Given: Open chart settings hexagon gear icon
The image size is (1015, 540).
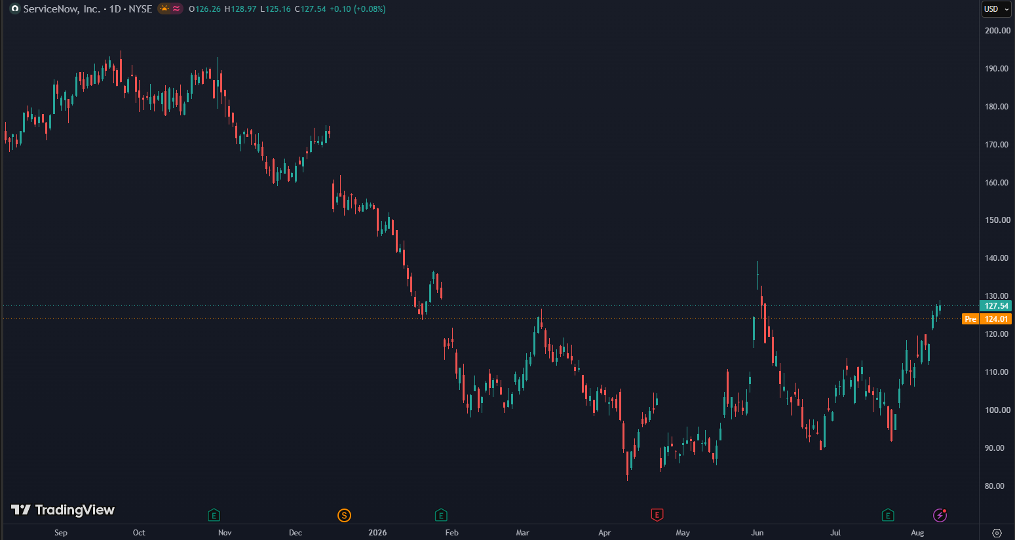Looking at the screenshot, I should pos(997,533).
